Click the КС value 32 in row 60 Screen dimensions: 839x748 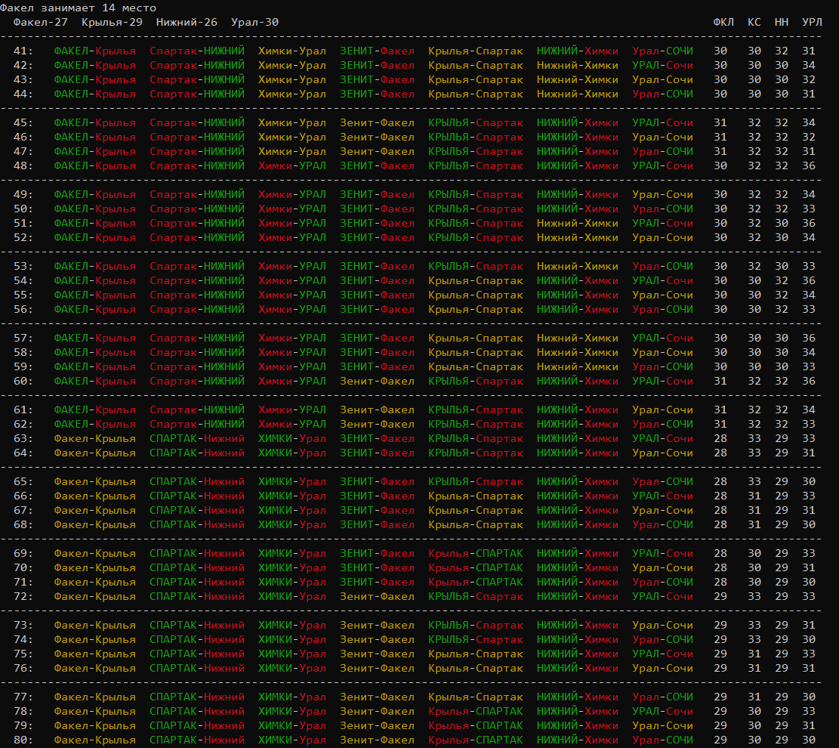tap(754, 382)
